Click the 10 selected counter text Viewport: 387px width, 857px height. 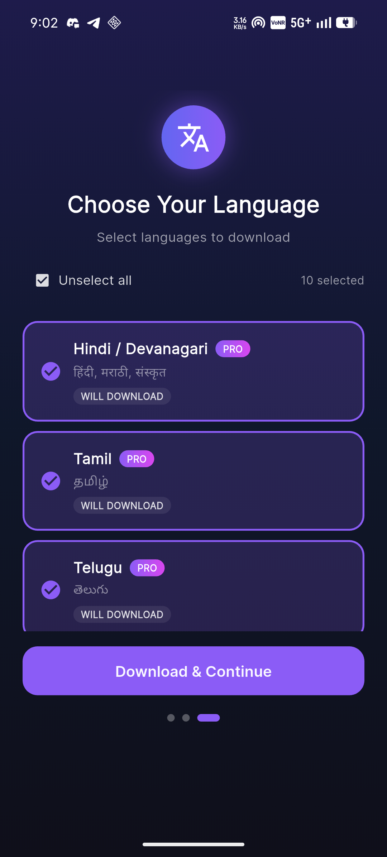[x=332, y=280]
